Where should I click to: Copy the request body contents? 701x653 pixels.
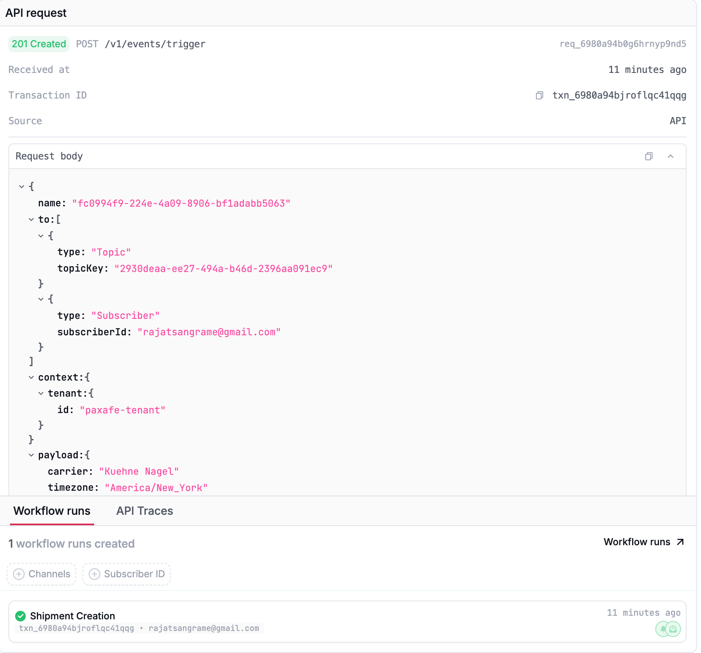pos(649,156)
